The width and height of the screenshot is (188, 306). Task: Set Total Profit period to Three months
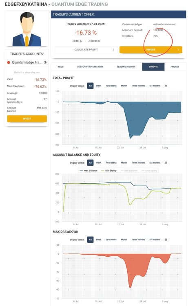click(x=138, y=86)
